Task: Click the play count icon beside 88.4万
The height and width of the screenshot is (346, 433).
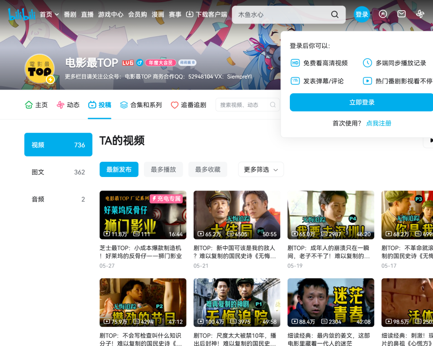Action: pos(295,322)
